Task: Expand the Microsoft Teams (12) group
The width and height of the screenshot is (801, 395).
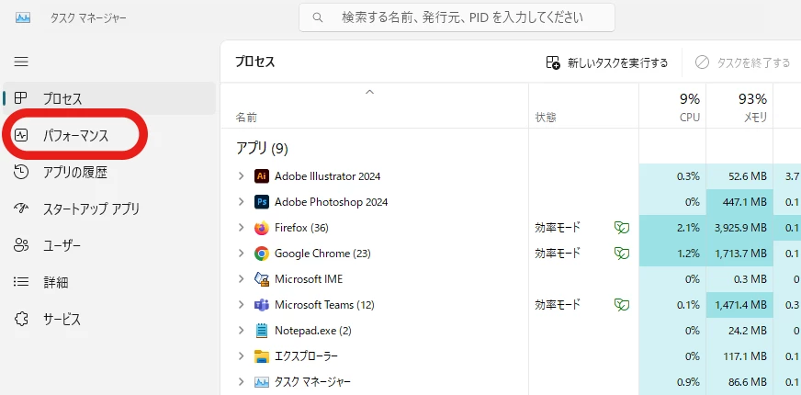Action: pos(241,305)
